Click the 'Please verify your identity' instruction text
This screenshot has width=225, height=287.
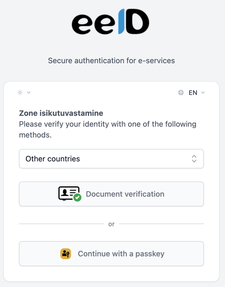click(108, 125)
